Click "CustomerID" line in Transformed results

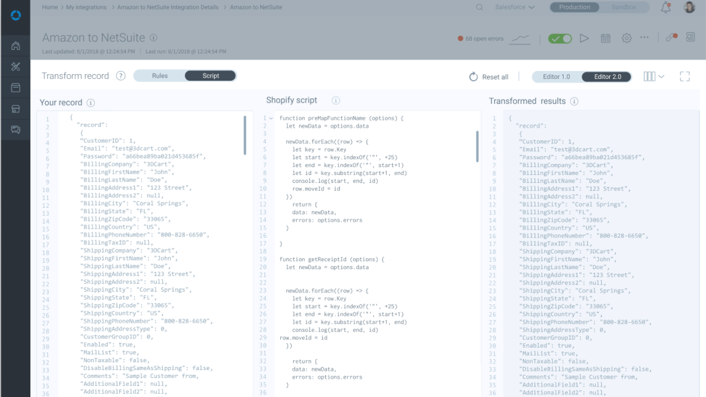[547, 142]
